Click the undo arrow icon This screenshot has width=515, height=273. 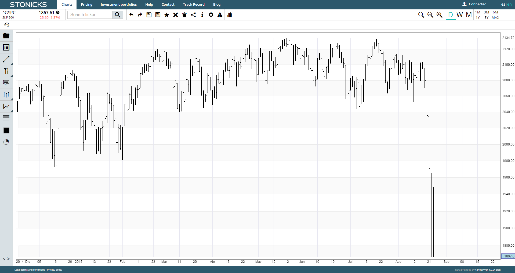click(x=131, y=15)
